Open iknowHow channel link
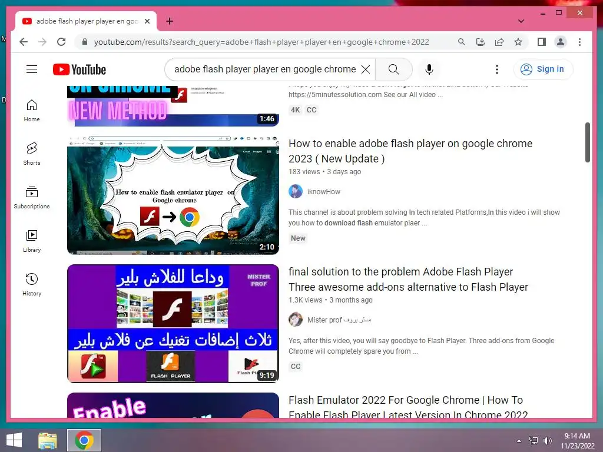This screenshot has width=603, height=452. coord(323,191)
